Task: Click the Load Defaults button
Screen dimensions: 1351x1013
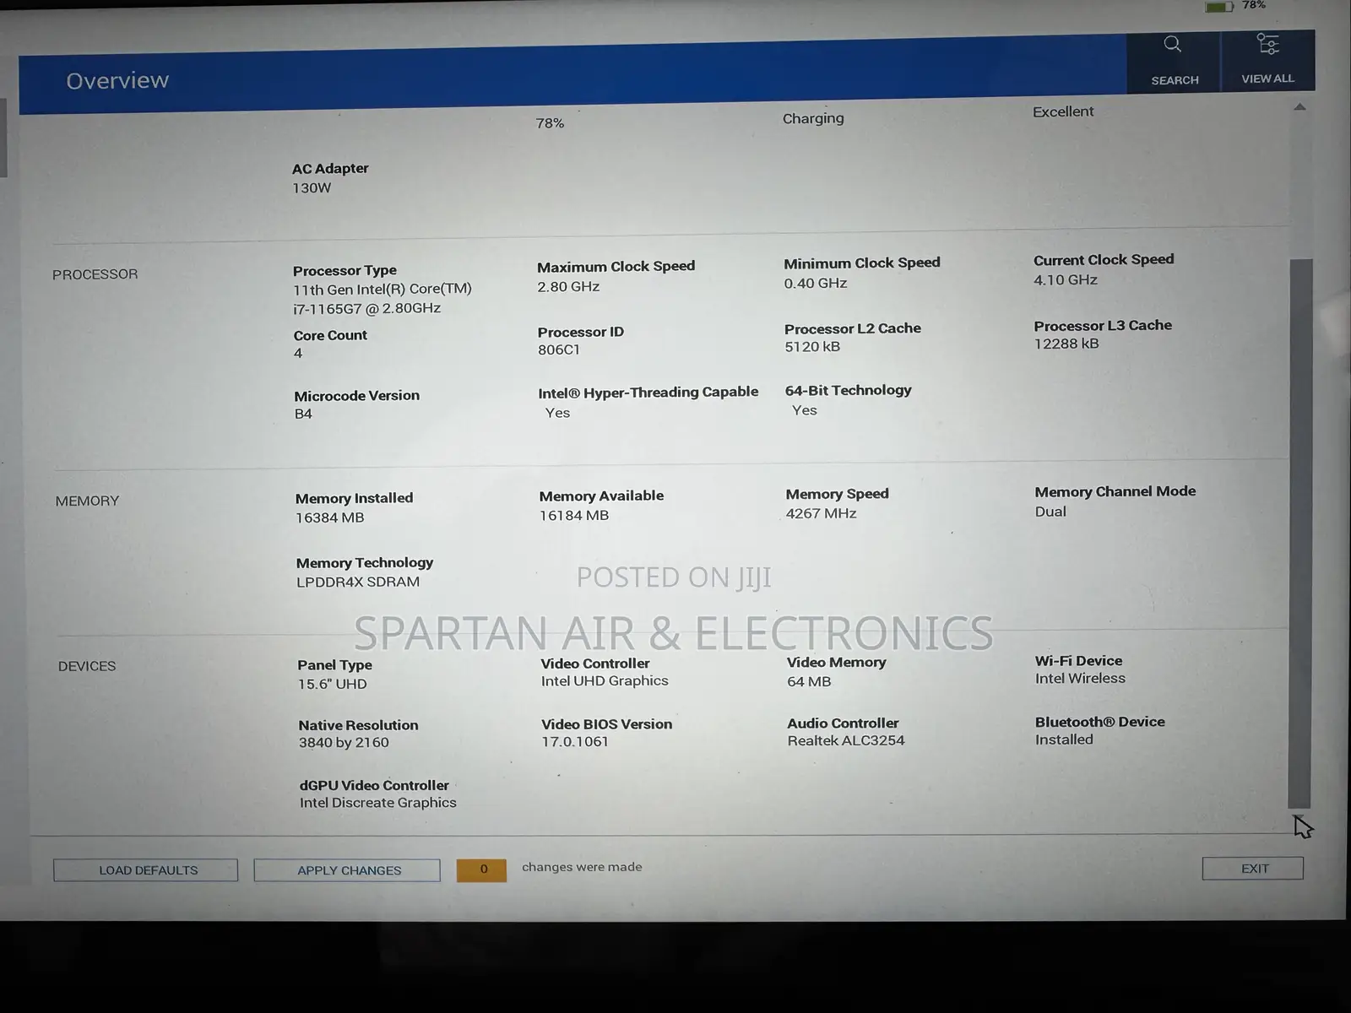Action: click(146, 870)
